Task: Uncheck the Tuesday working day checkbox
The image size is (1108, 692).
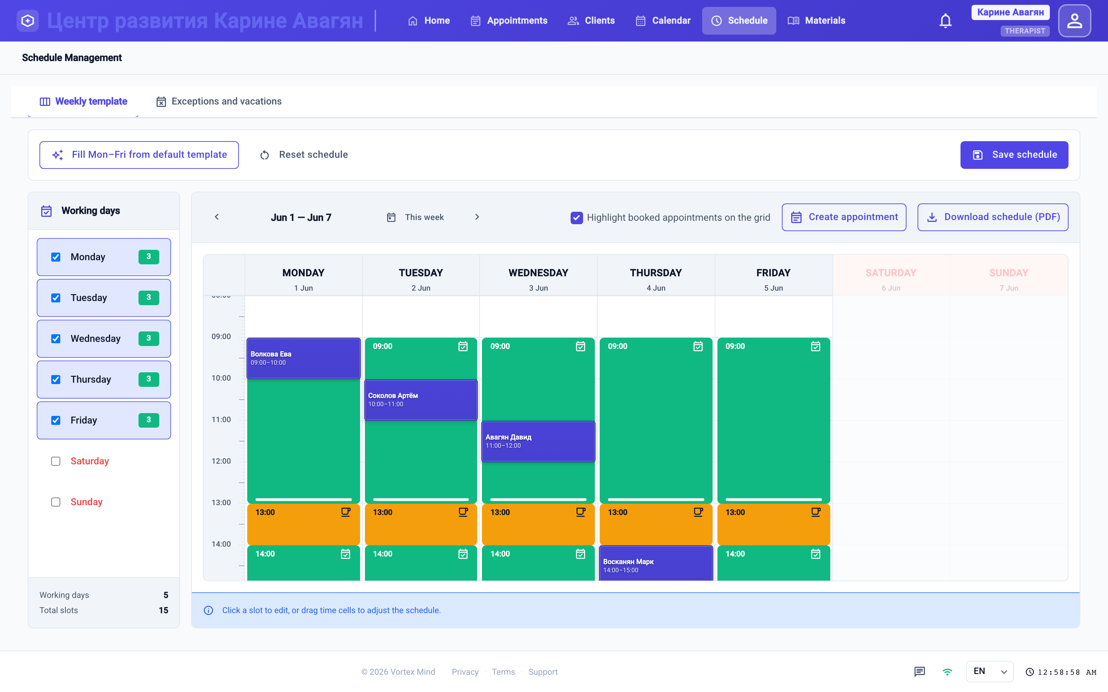Action: click(x=56, y=298)
